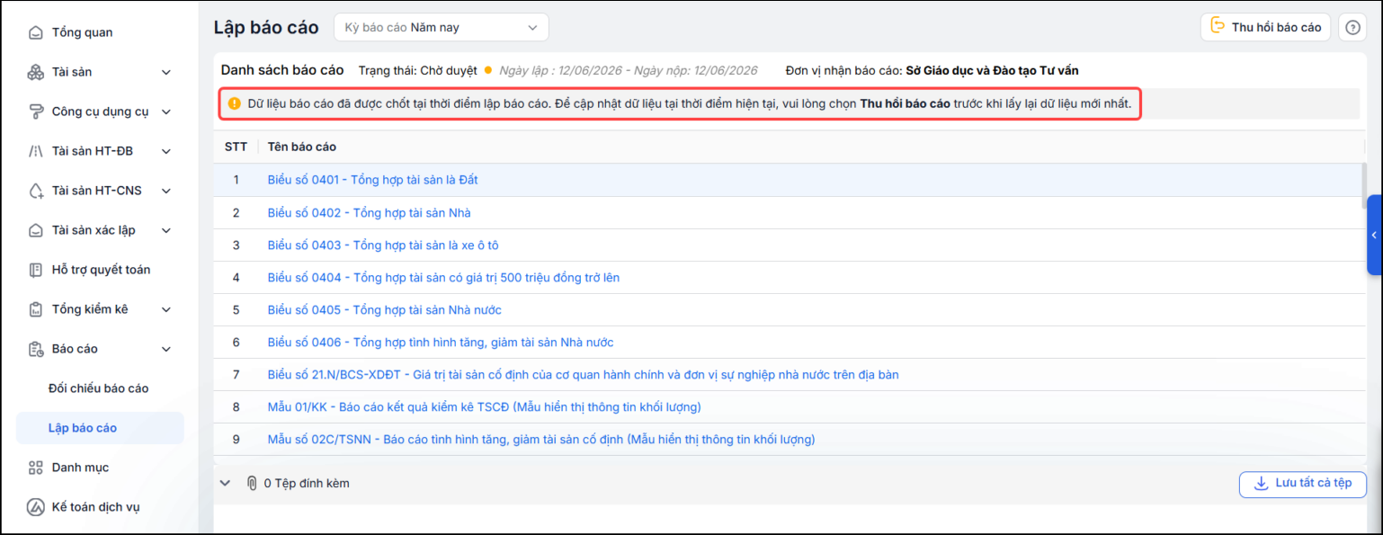Click the Tài sản HT-CNS water drop icon
This screenshot has width=1383, height=535.
[x=36, y=191]
